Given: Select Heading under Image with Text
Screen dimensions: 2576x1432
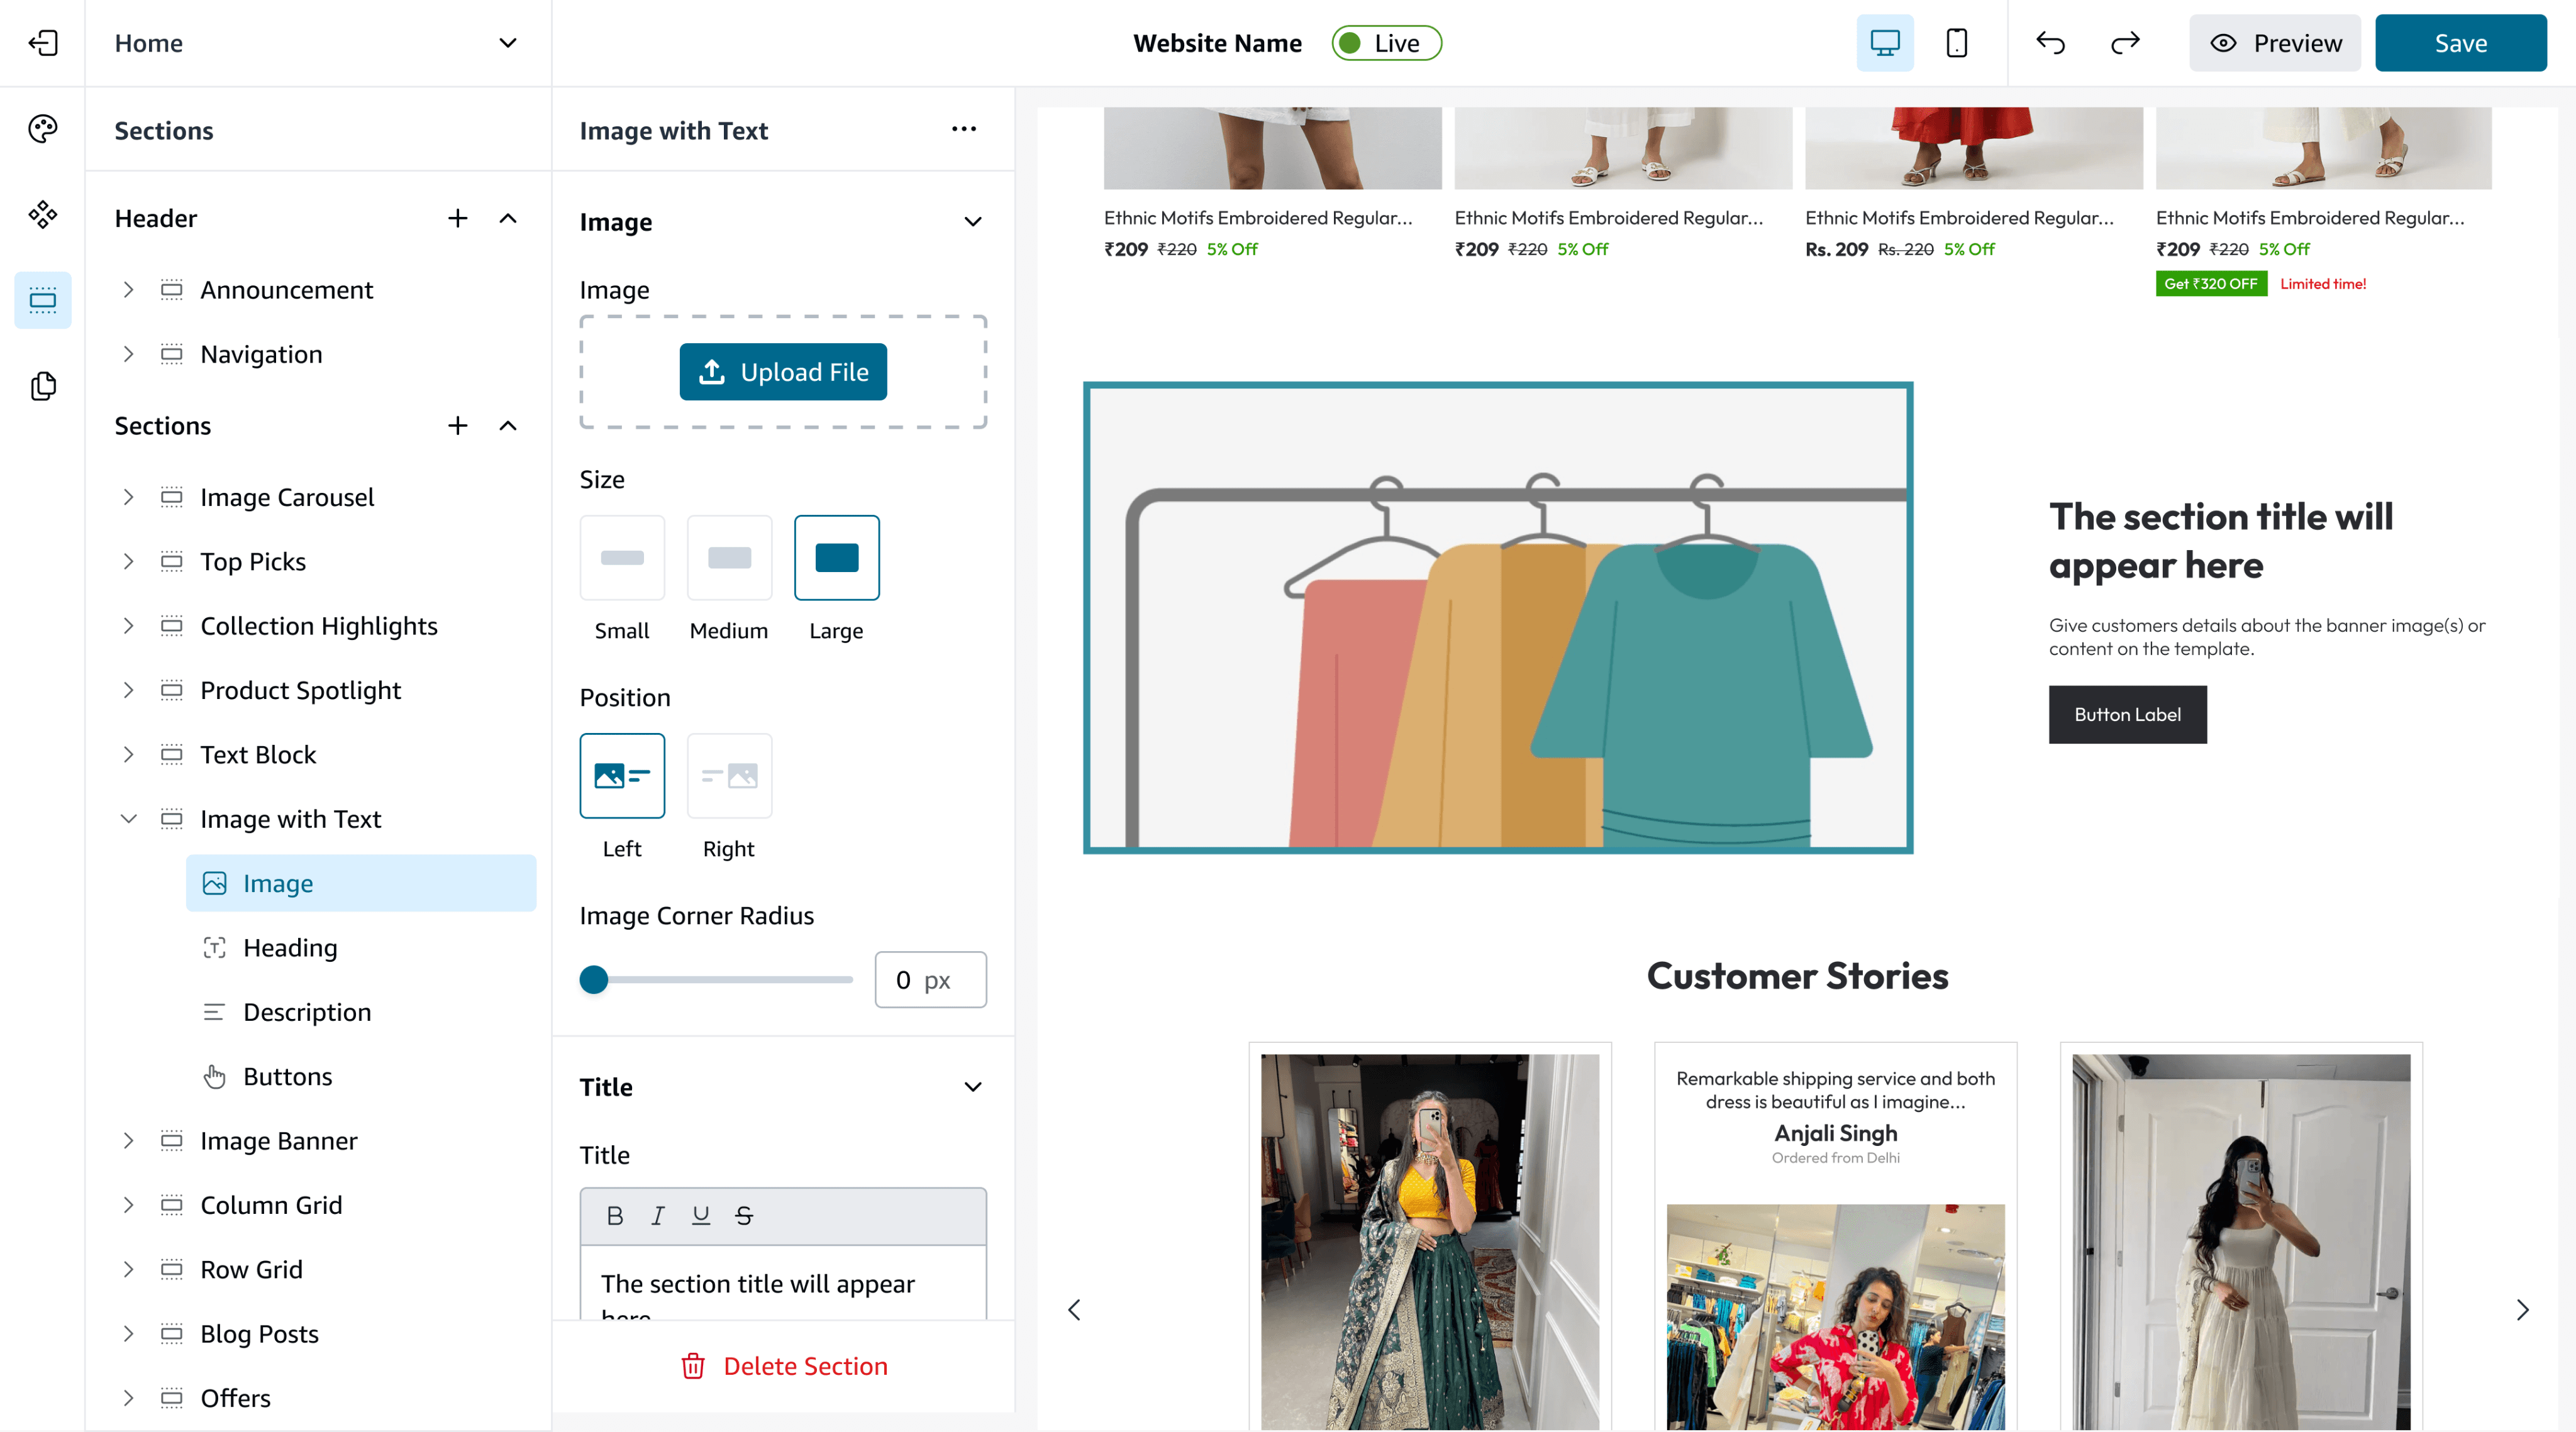Looking at the screenshot, I should click(x=290, y=947).
